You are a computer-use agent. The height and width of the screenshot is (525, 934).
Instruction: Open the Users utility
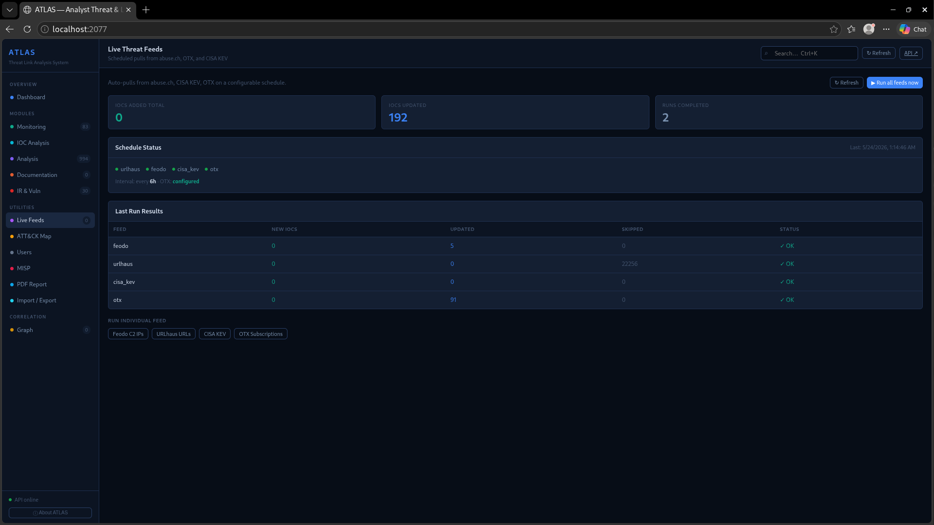[x=50, y=252]
